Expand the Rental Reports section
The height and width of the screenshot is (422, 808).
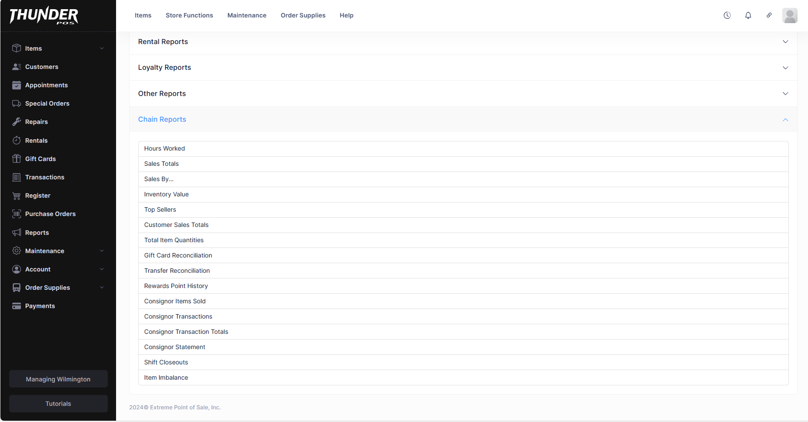tap(785, 42)
